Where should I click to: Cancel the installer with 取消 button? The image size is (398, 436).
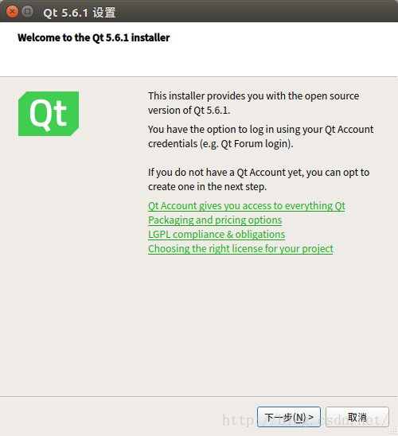pos(357,417)
